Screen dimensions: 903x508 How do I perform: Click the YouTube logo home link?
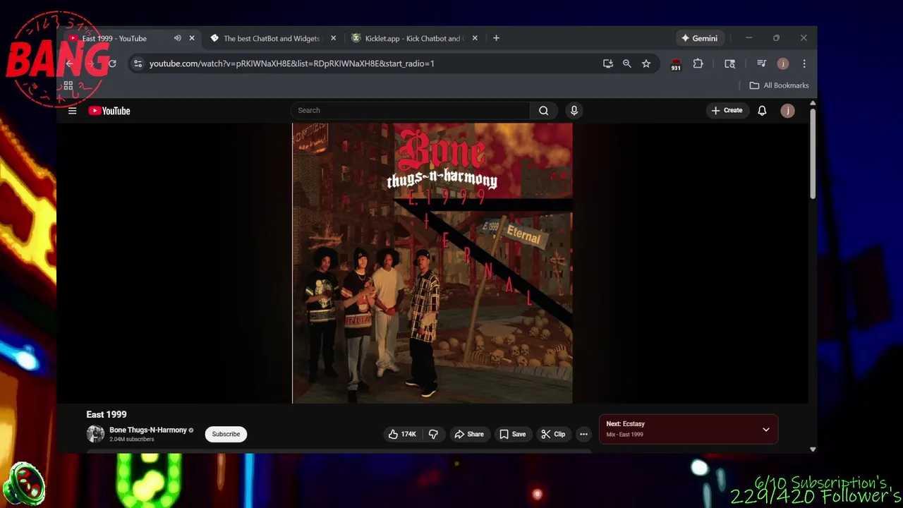coord(109,111)
